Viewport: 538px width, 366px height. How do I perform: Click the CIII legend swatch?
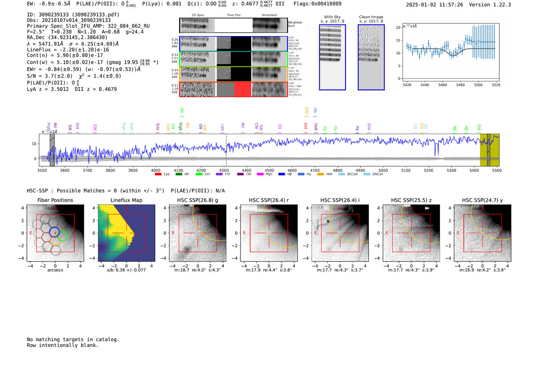241,174
